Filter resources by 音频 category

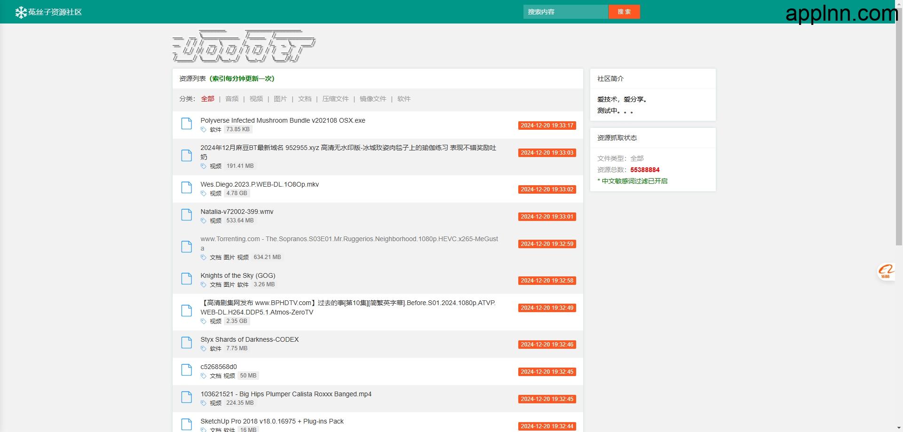pos(232,99)
